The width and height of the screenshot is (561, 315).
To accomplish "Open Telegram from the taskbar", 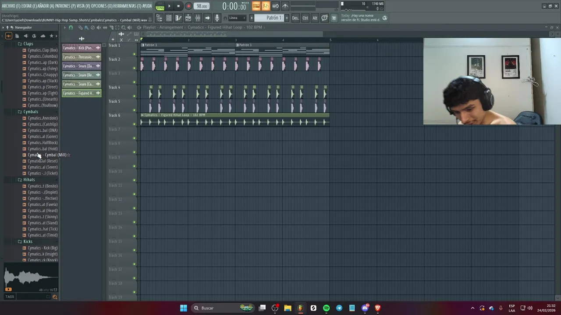I will click(339, 308).
